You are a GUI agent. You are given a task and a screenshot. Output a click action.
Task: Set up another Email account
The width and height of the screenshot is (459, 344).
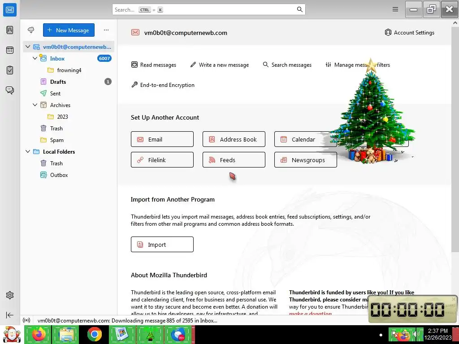click(162, 139)
